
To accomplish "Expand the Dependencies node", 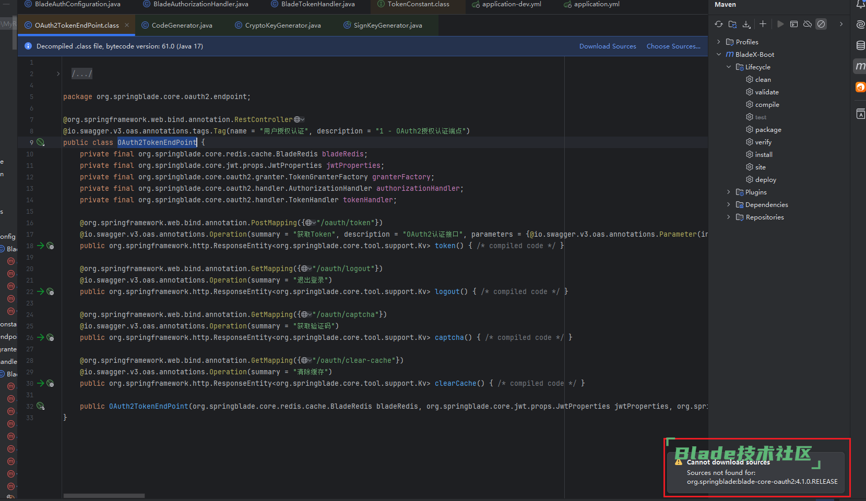I will [729, 204].
